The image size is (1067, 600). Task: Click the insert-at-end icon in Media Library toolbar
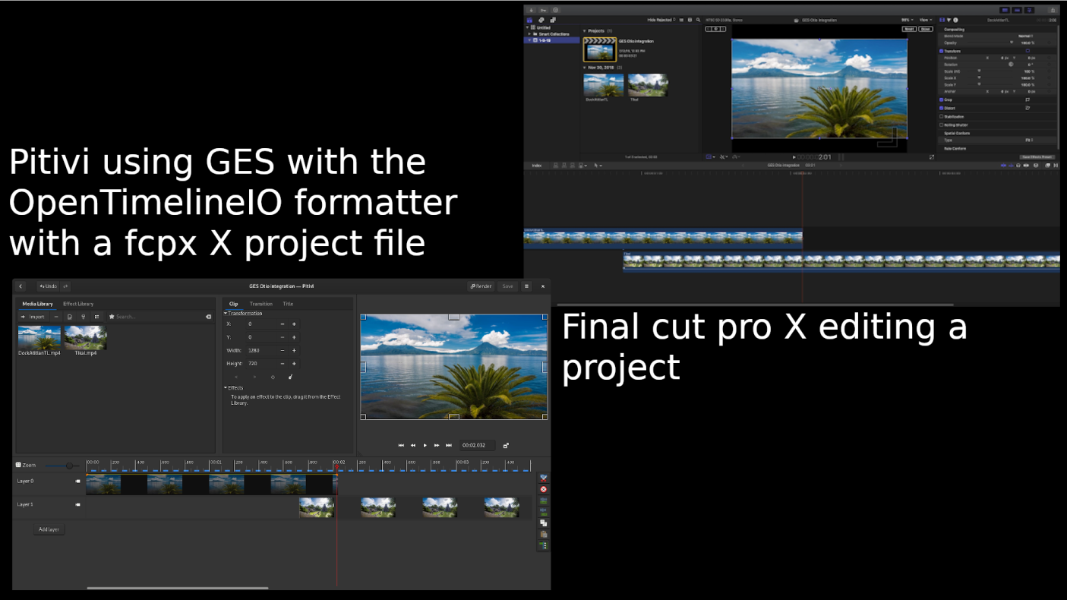point(84,317)
